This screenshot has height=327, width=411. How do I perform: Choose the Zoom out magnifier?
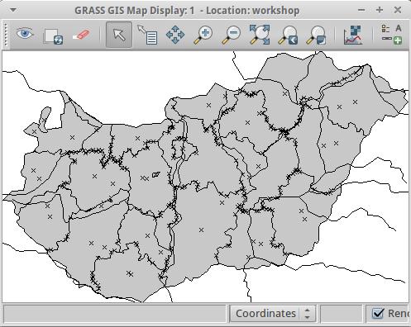(x=231, y=35)
